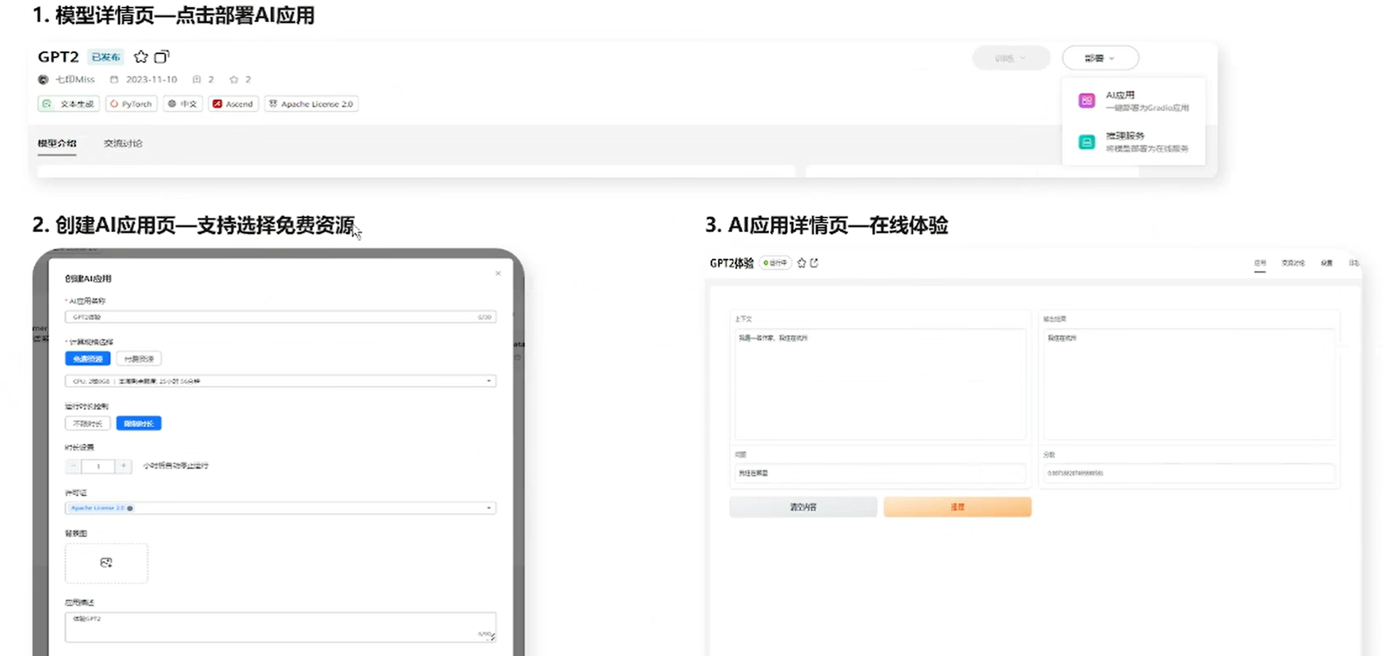
Task: Click the green 推理服务 icon in the deploy menu
Action: (x=1086, y=142)
